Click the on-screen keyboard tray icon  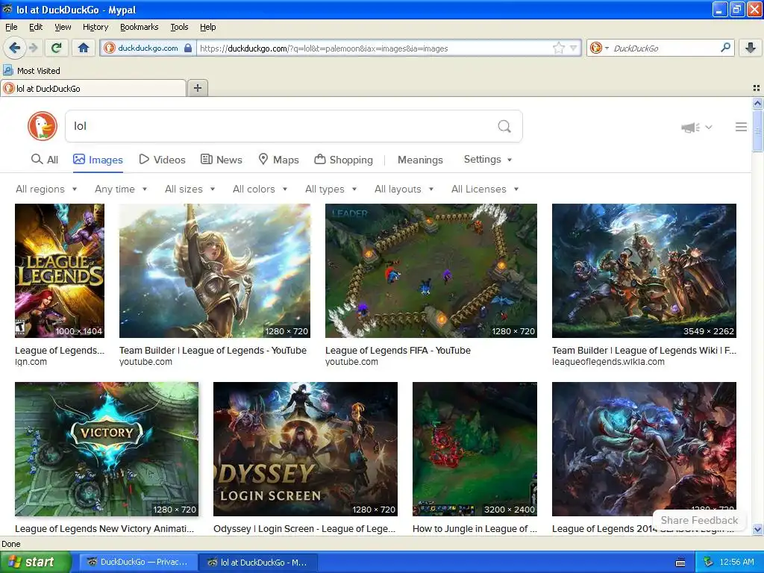tap(680, 563)
